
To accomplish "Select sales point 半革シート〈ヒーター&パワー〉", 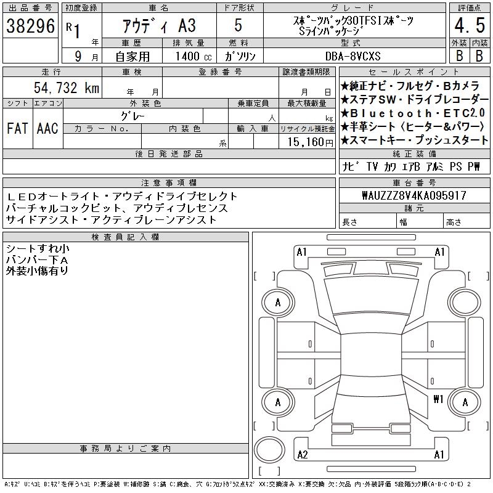I will coord(413,127).
